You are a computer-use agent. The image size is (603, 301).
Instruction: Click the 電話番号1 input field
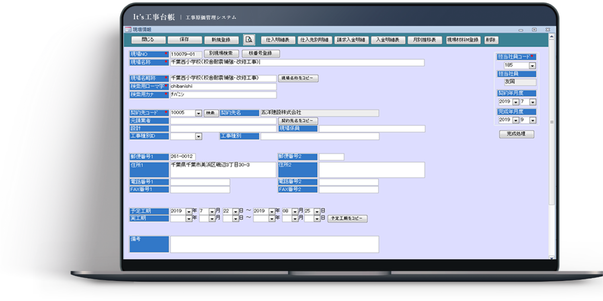coord(200,182)
